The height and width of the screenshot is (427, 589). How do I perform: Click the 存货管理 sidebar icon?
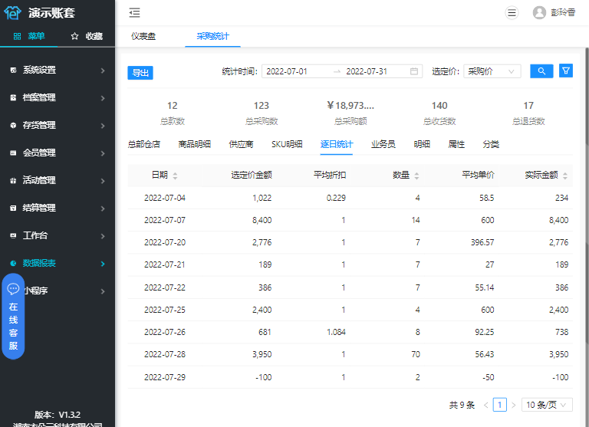click(x=13, y=126)
